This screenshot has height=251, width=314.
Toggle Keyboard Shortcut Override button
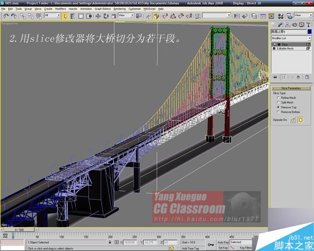click(x=156, y=16)
